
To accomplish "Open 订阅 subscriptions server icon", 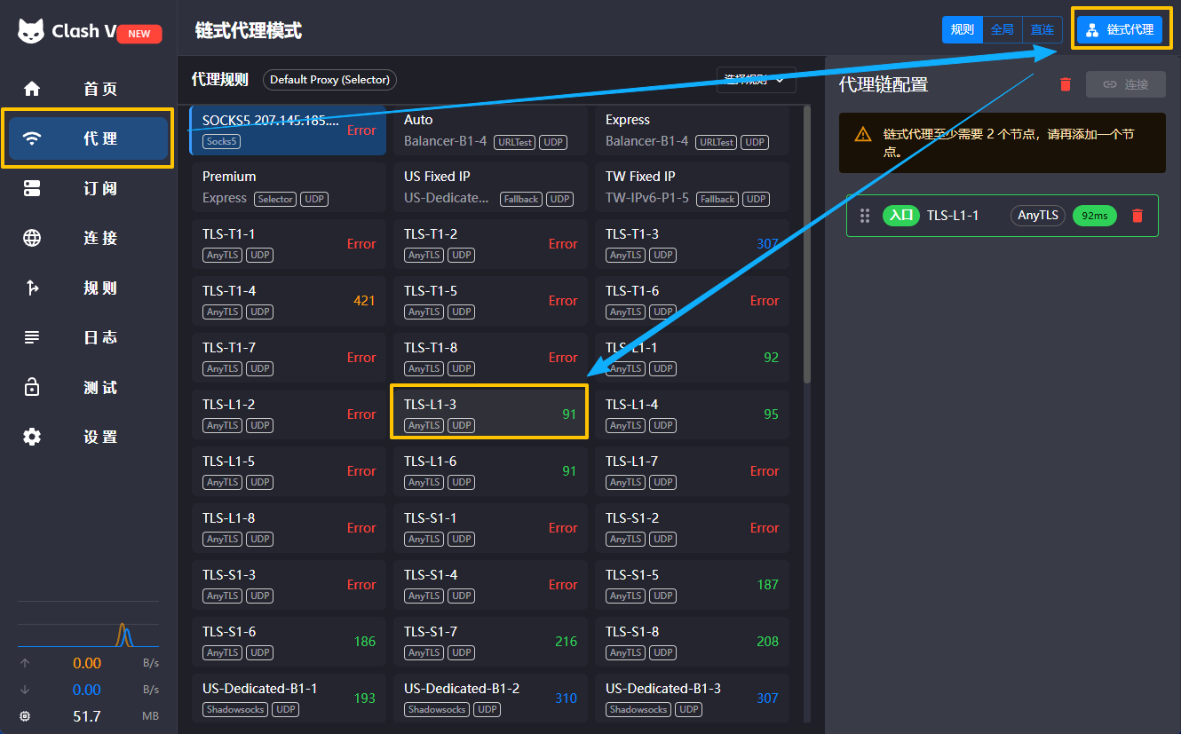I will pyautogui.click(x=32, y=188).
